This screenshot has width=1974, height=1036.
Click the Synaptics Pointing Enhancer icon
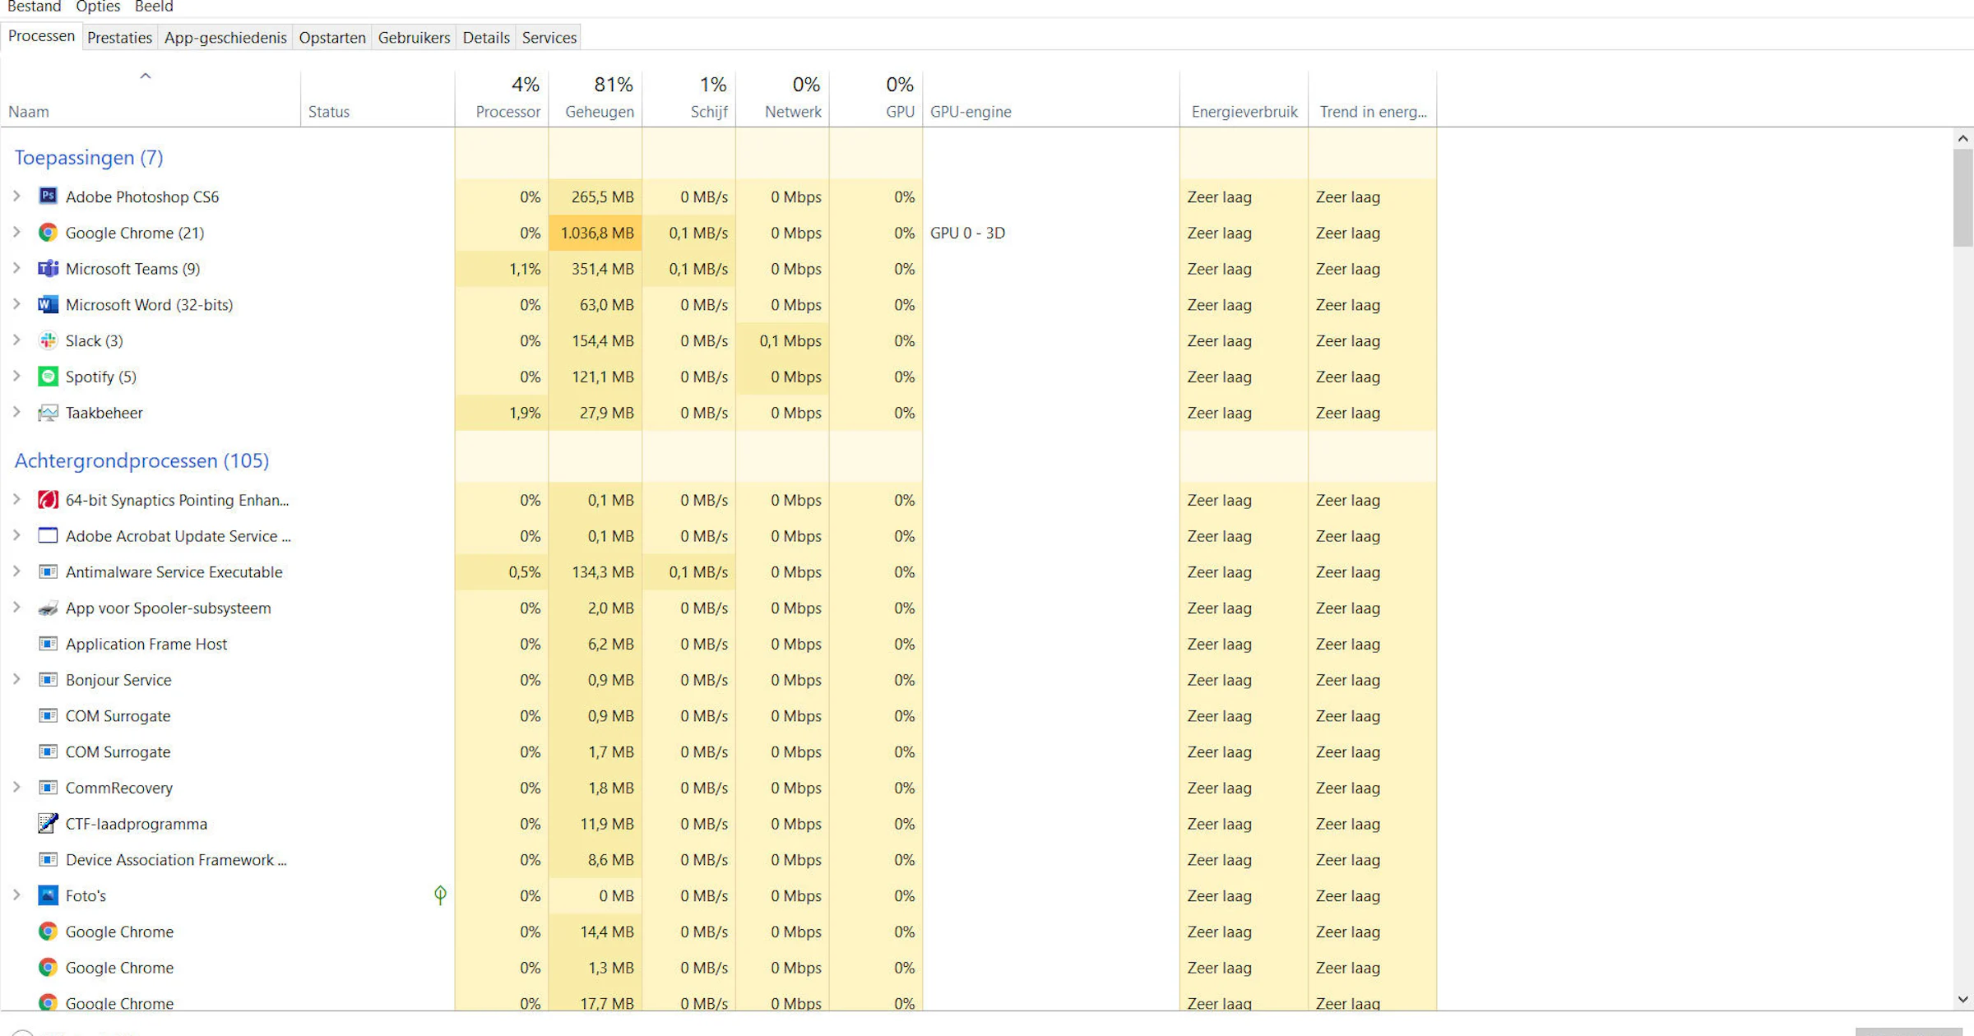(x=48, y=500)
